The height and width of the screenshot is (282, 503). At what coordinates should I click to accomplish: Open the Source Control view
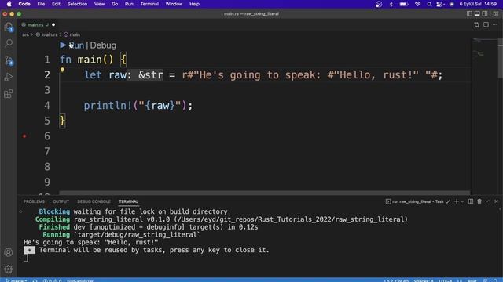(9, 60)
